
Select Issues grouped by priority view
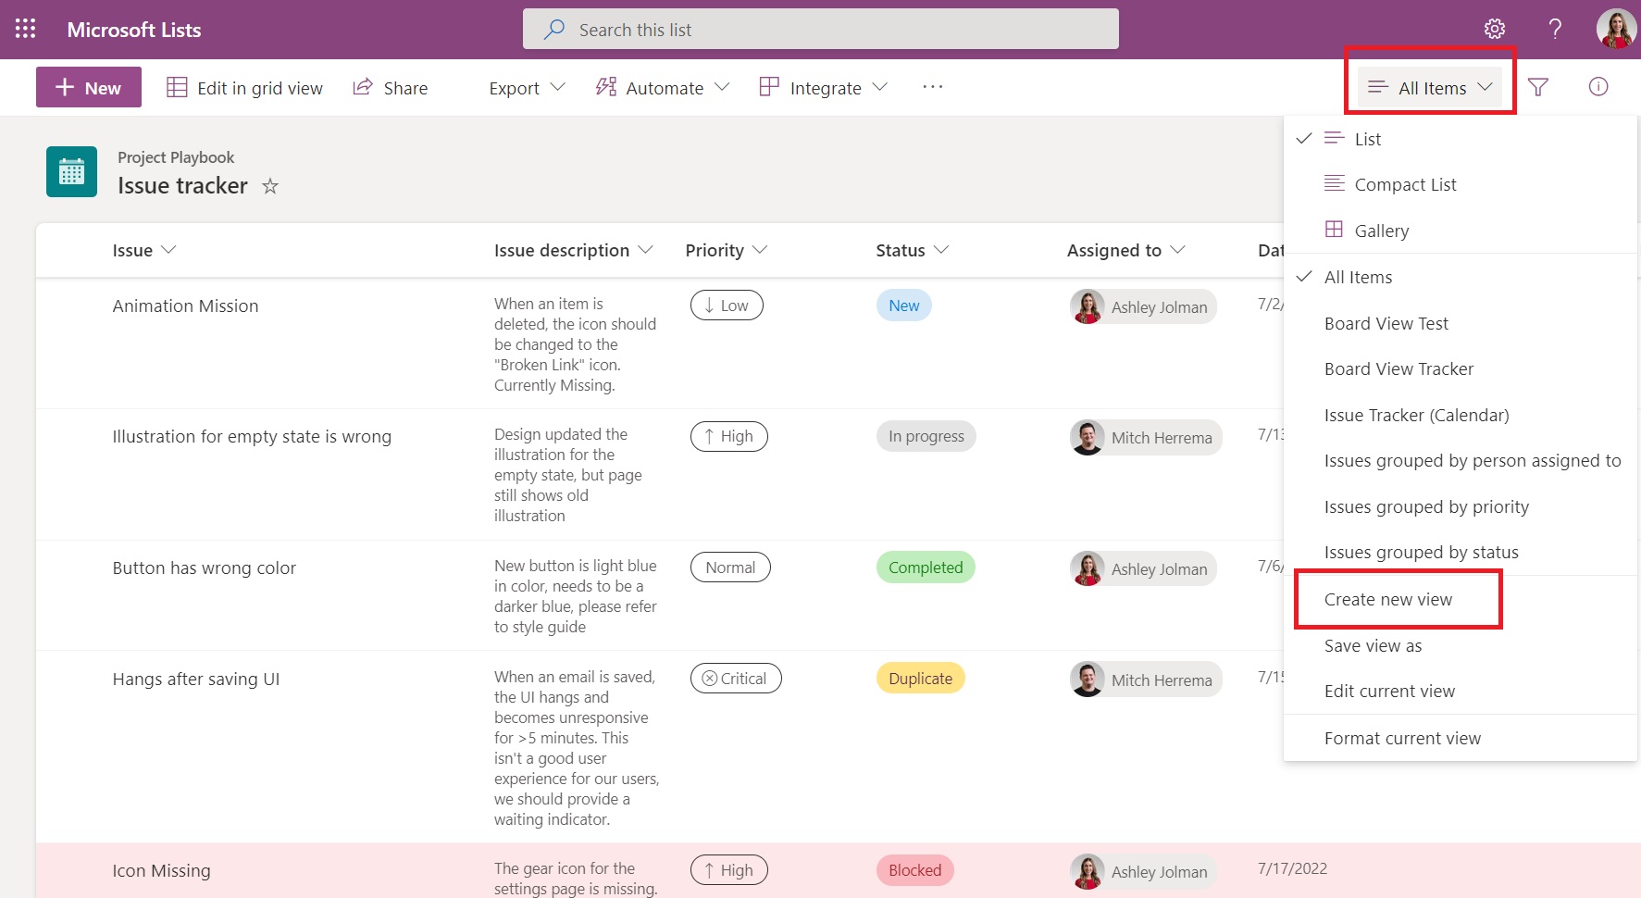point(1461,506)
